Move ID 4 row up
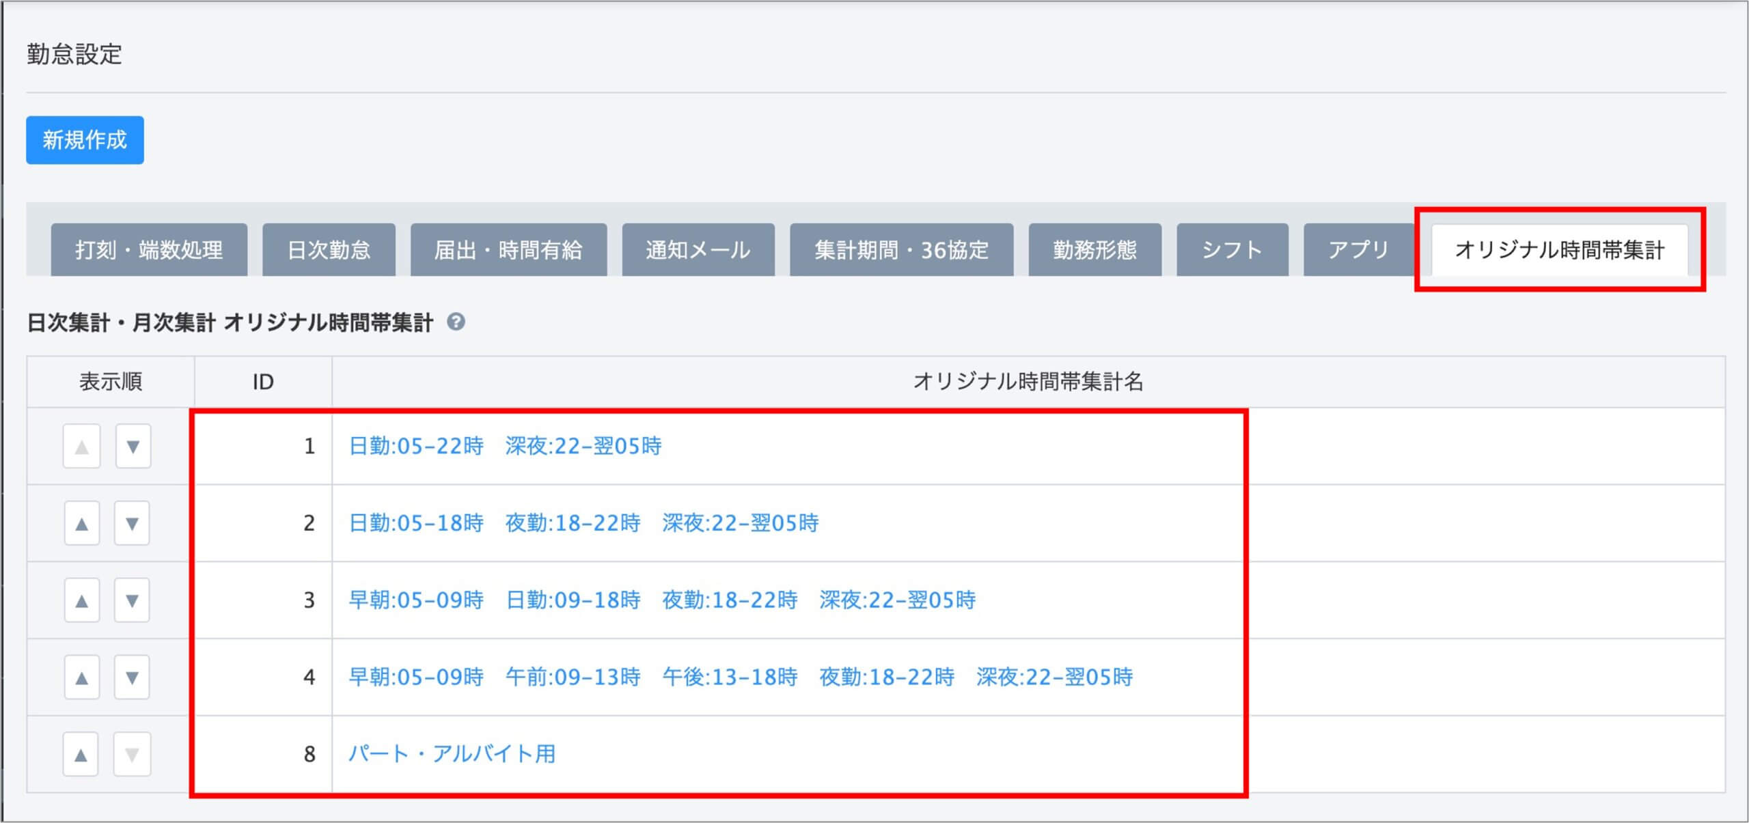The height and width of the screenshot is (823, 1749). tap(81, 678)
